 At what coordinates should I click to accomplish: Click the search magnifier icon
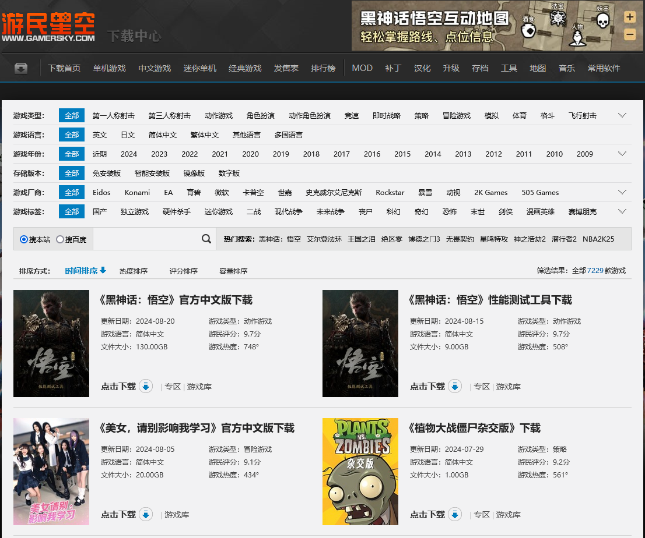tap(206, 239)
